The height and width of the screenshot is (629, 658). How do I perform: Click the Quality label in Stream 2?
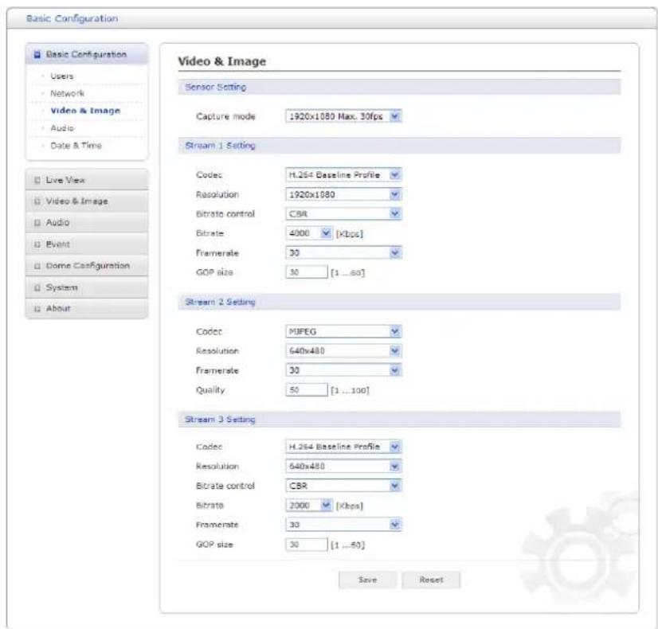[210, 390]
